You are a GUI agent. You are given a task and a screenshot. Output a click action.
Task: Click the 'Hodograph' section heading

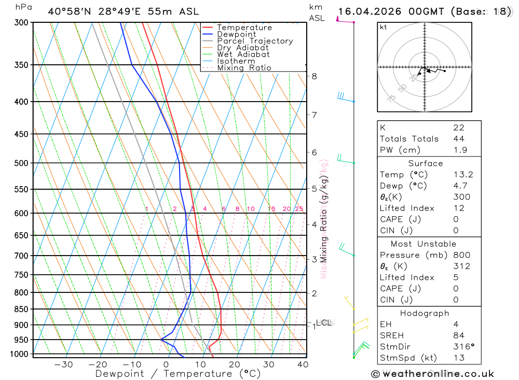[x=425, y=313]
